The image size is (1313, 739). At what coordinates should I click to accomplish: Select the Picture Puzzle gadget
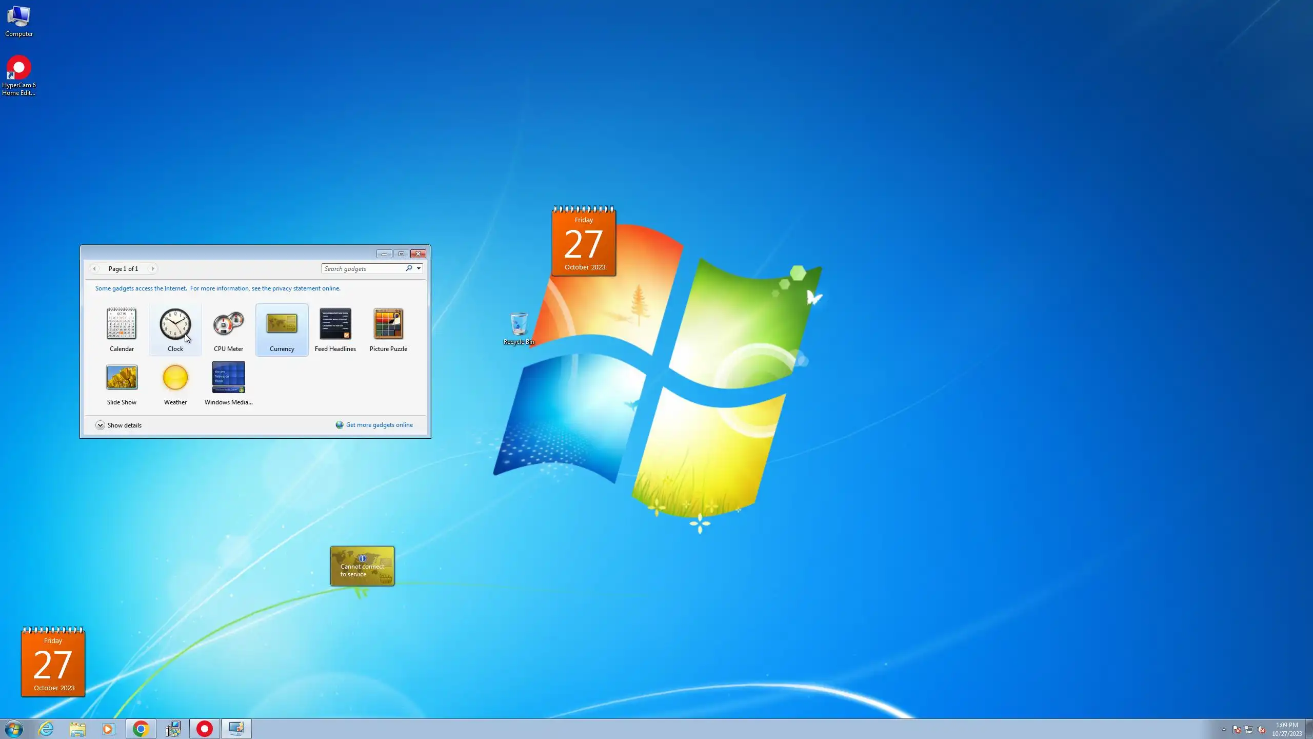pos(388,324)
